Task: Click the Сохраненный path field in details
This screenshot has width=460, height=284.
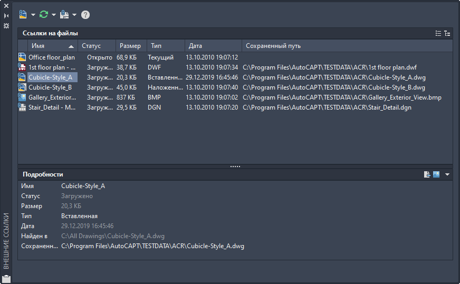Action: tap(152, 246)
